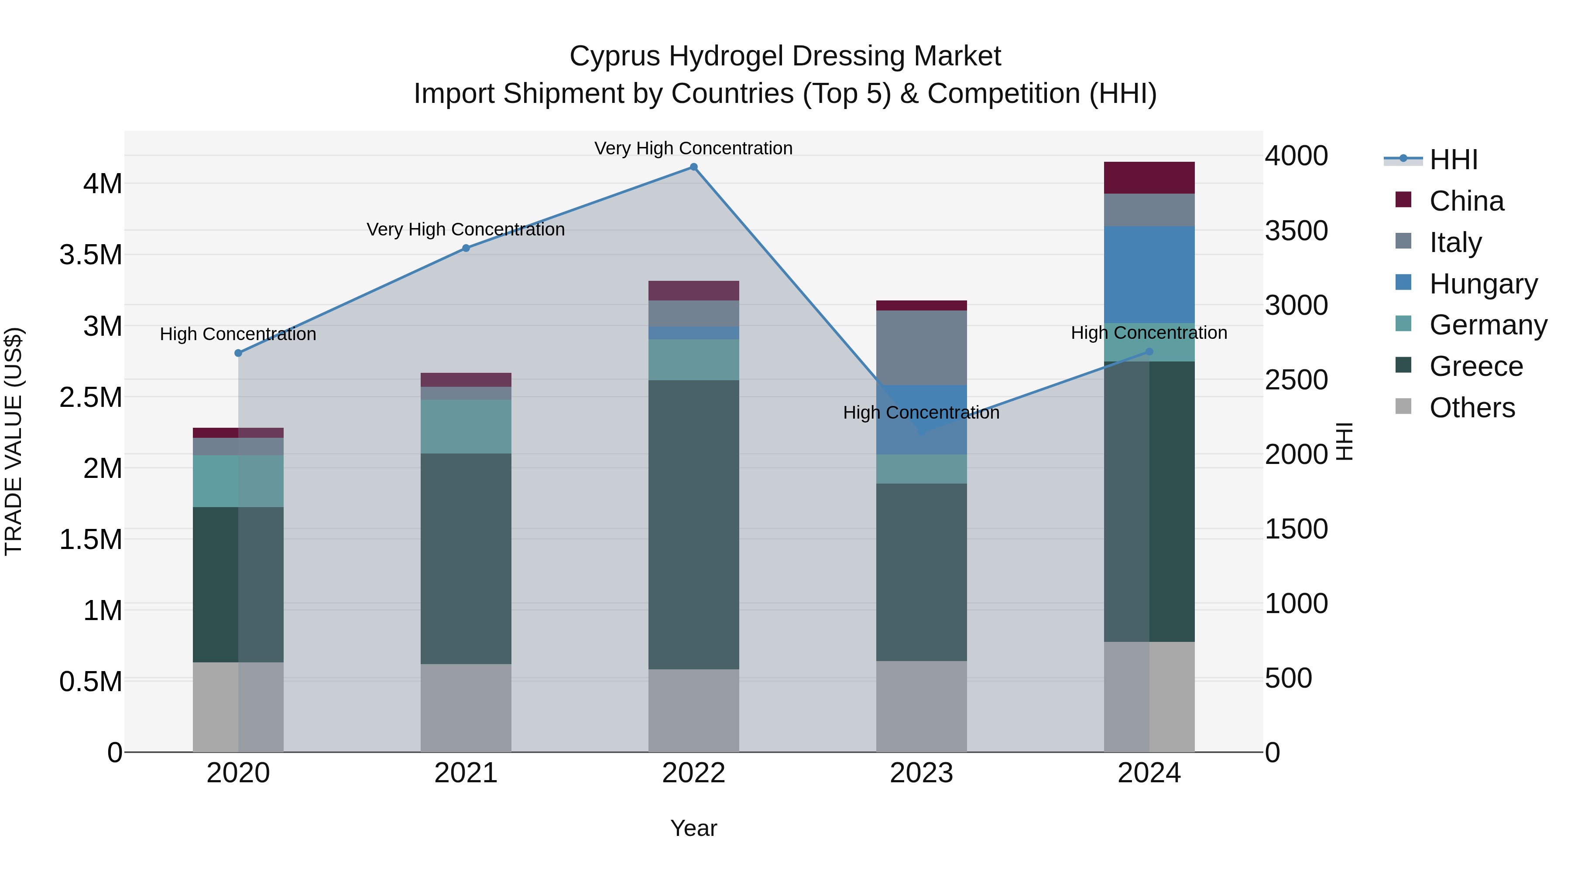The image size is (1571, 883).
Task: Click the 2020 HHI line marker
Action: tap(238, 353)
